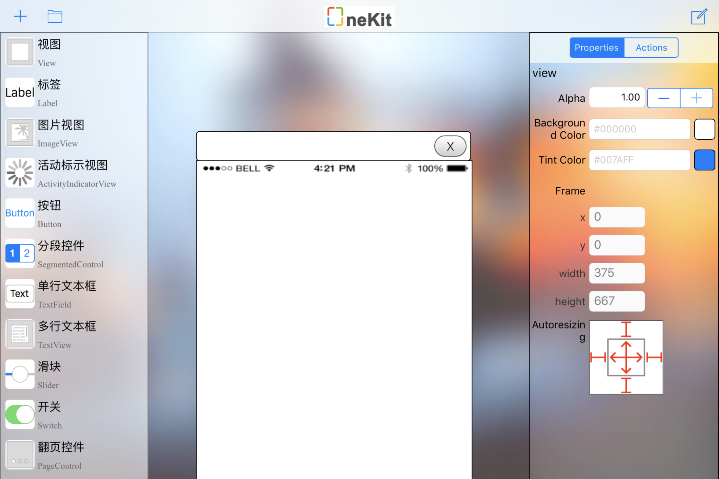Switch to the Actions tab
The width and height of the screenshot is (719, 479).
(x=651, y=48)
